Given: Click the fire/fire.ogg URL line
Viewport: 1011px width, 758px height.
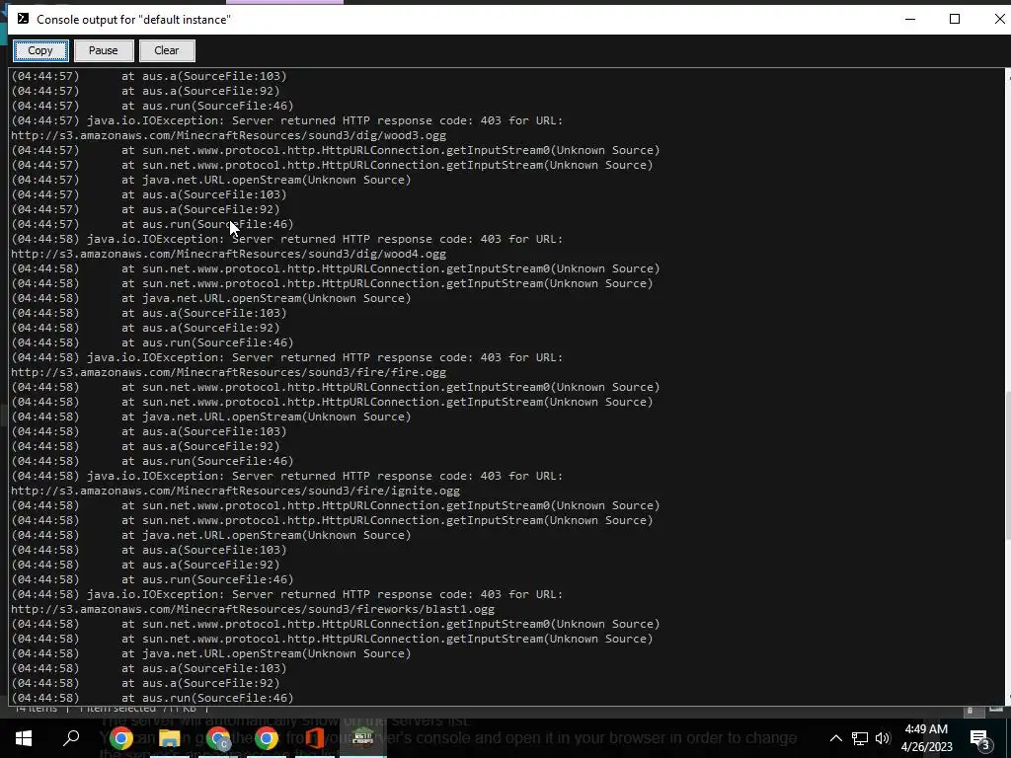Looking at the screenshot, I should tap(229, 372).
